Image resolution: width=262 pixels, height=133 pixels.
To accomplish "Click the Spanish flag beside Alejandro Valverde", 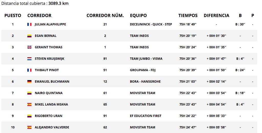I will click(29, 127).
